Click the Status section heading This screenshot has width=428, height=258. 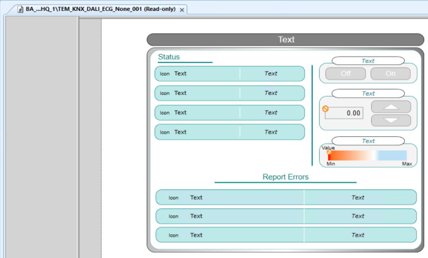[169, 57]
